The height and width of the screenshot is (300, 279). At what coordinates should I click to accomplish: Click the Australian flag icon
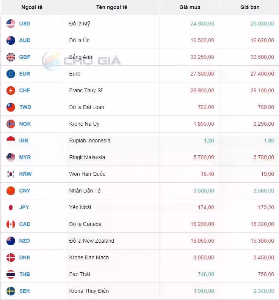coord(11,40)
